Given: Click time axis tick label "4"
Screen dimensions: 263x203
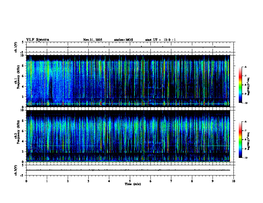Looking at the screenshot, I should 109,181.
